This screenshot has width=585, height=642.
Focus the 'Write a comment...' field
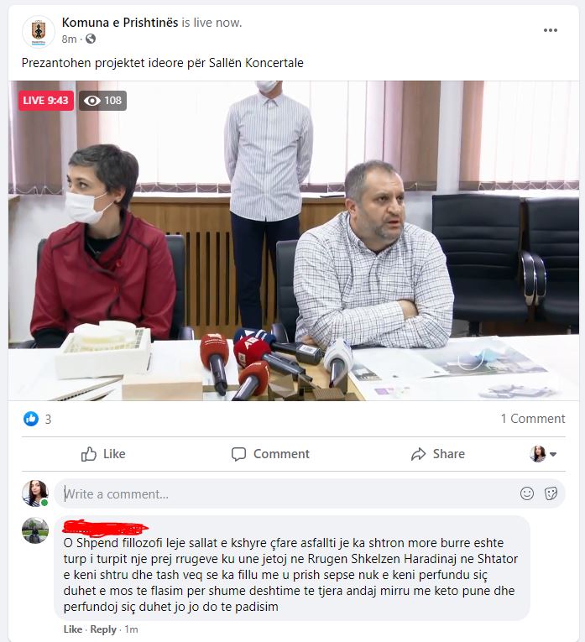[286, 493]
